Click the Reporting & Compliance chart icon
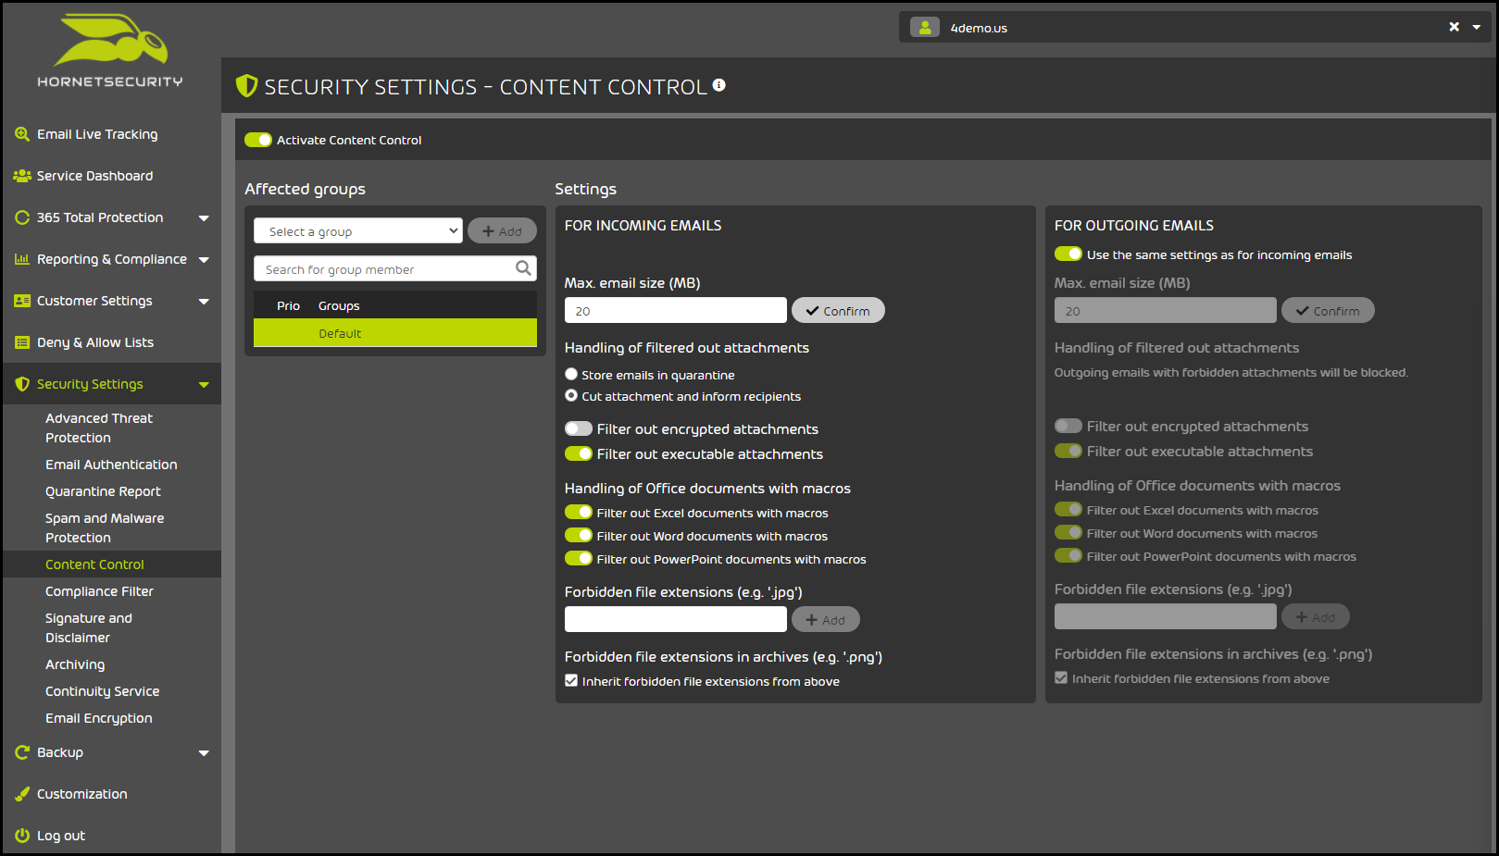Screen dimensions: 1499x856 (22, 259)
